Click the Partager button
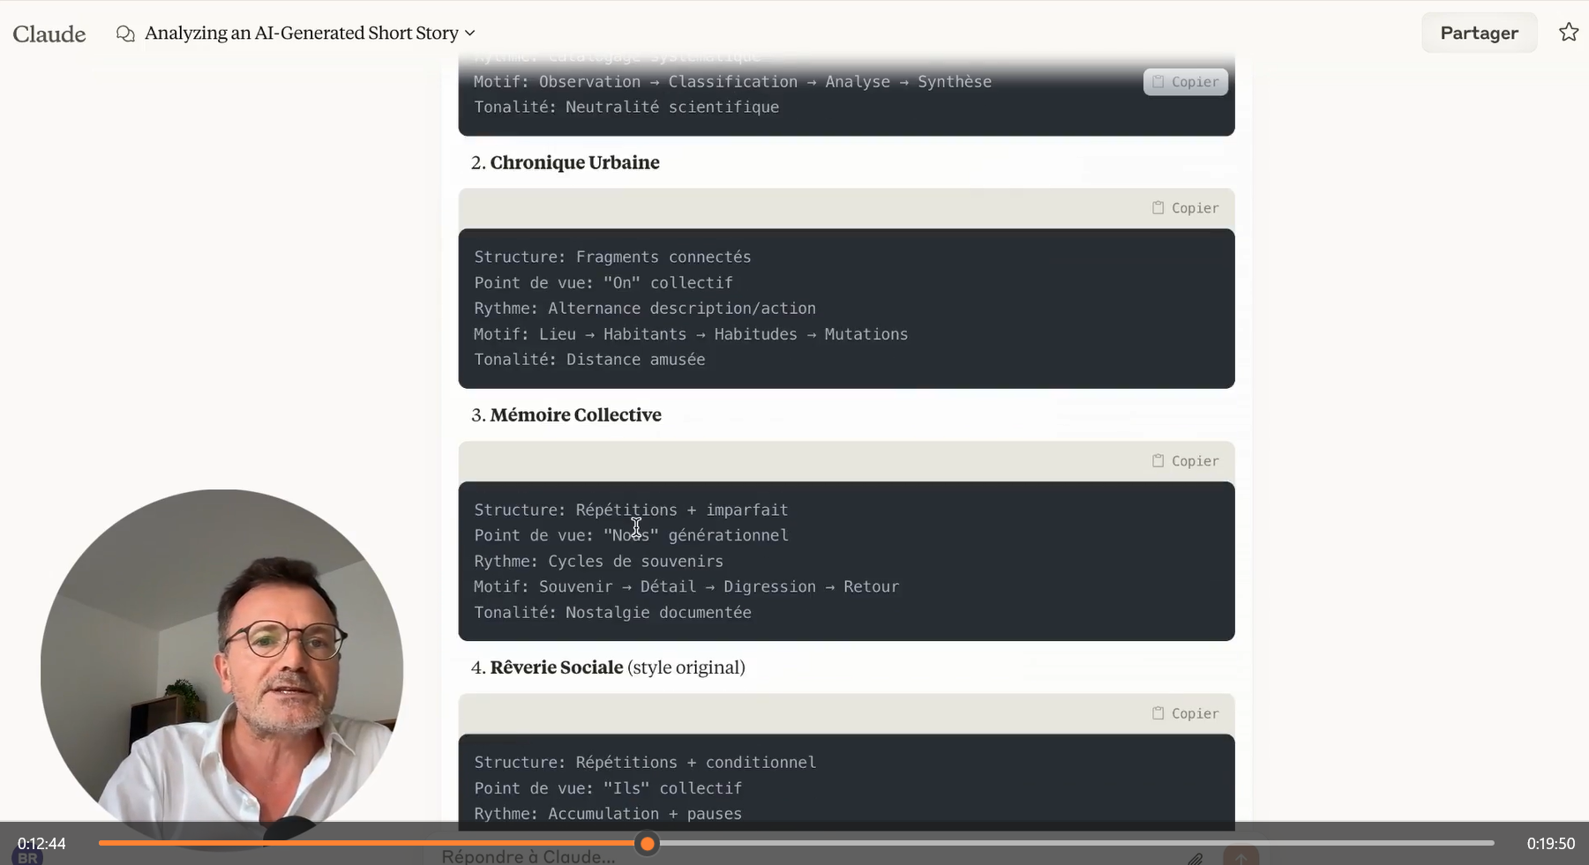 (1478, 33)
